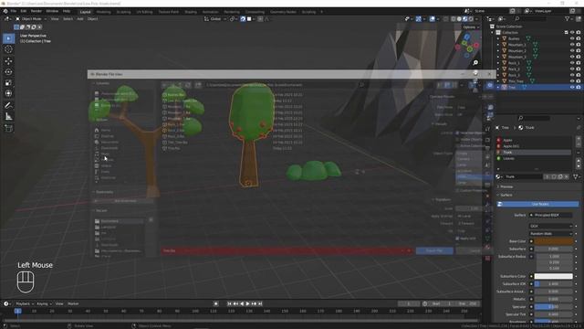This screenshot has height=329, width=584.
Task: Switch to the Shading workspace tab
Action: [x=191, y=12]
